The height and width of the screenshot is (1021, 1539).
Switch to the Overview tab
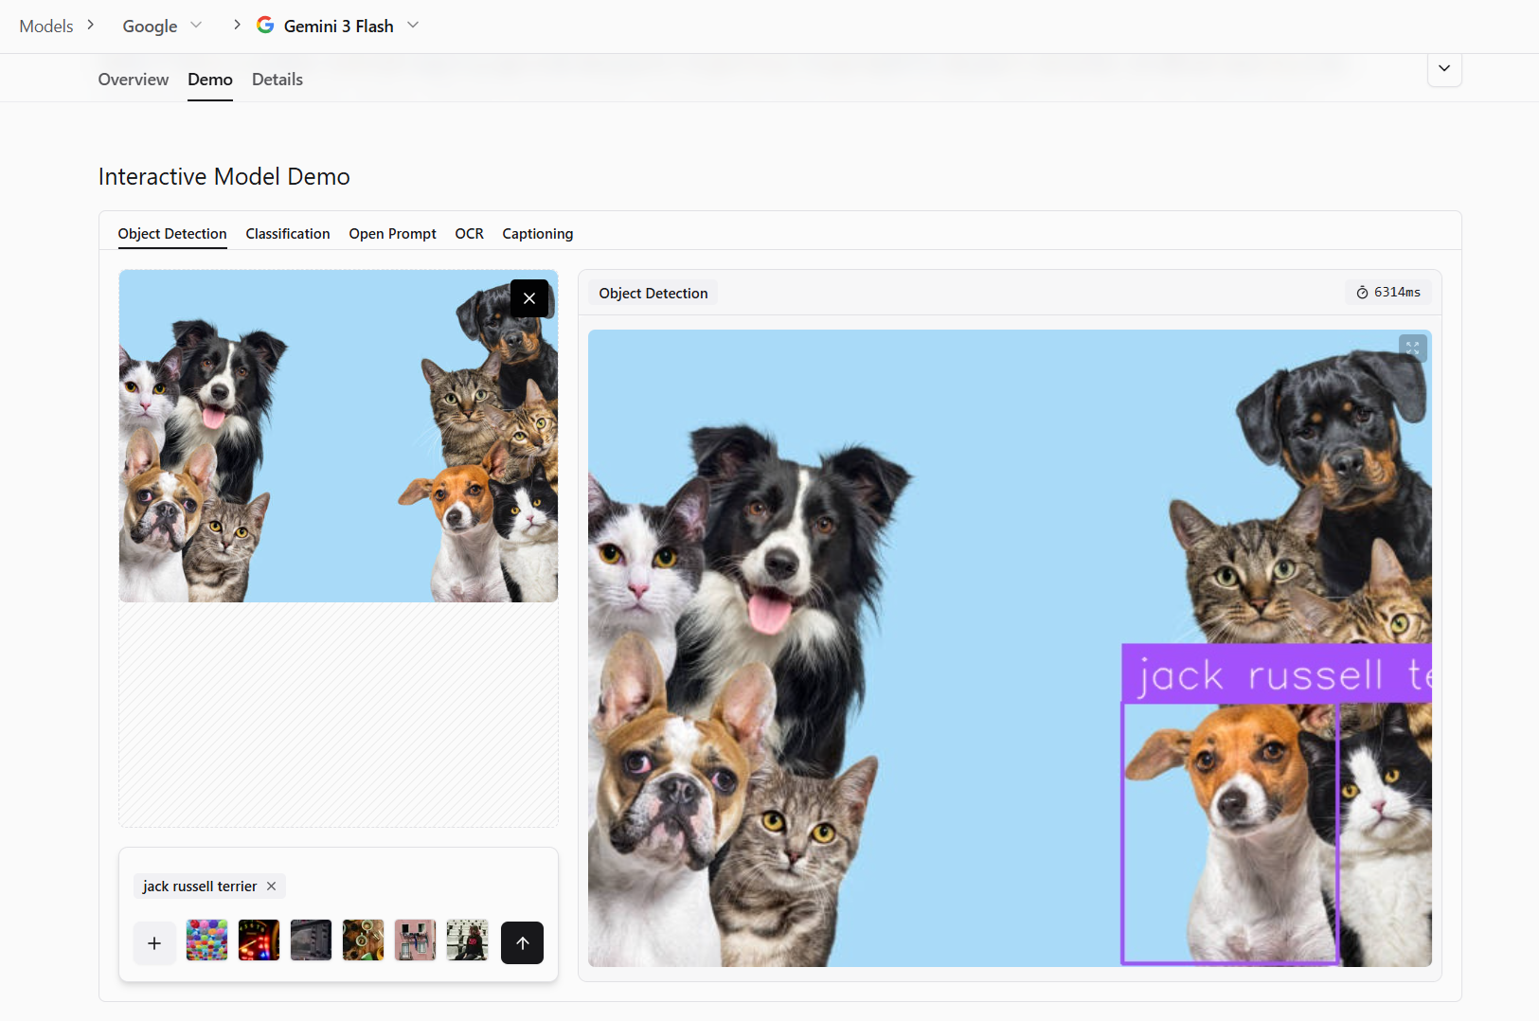point(134,80)
